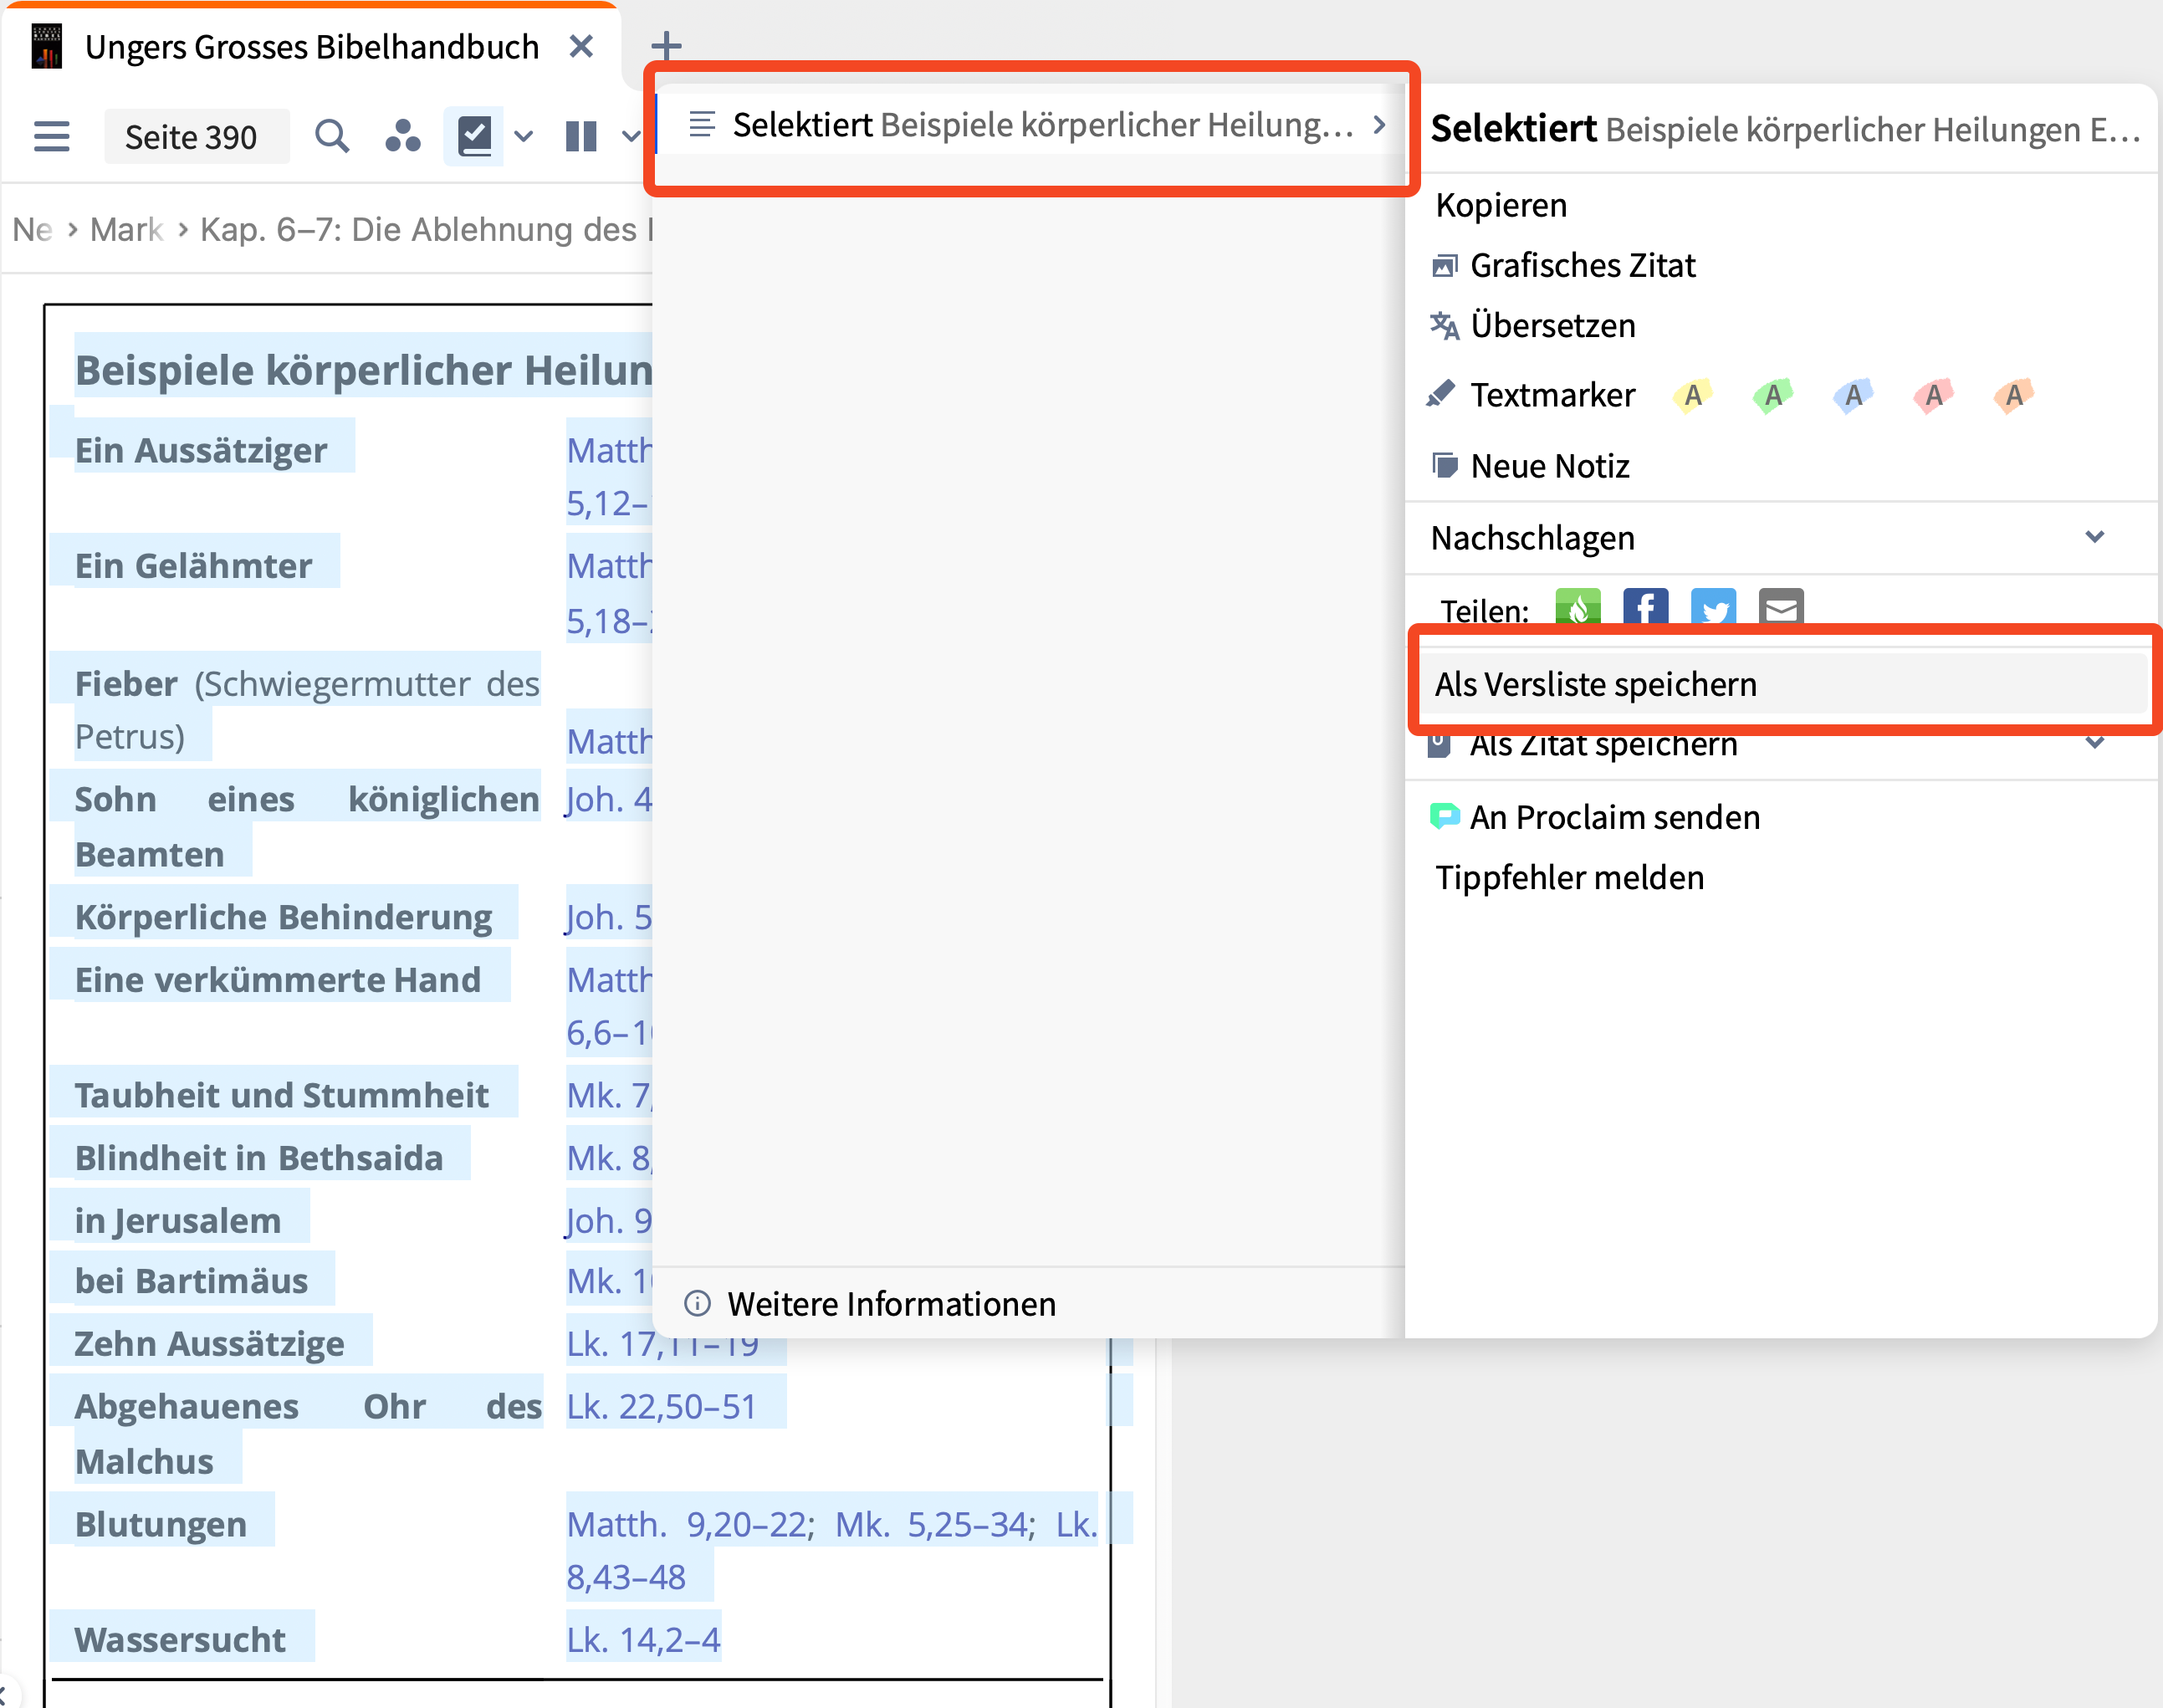Expand Selektiert submenu chevron arrow
2163x1708 pixels.
pos(1380,125)
